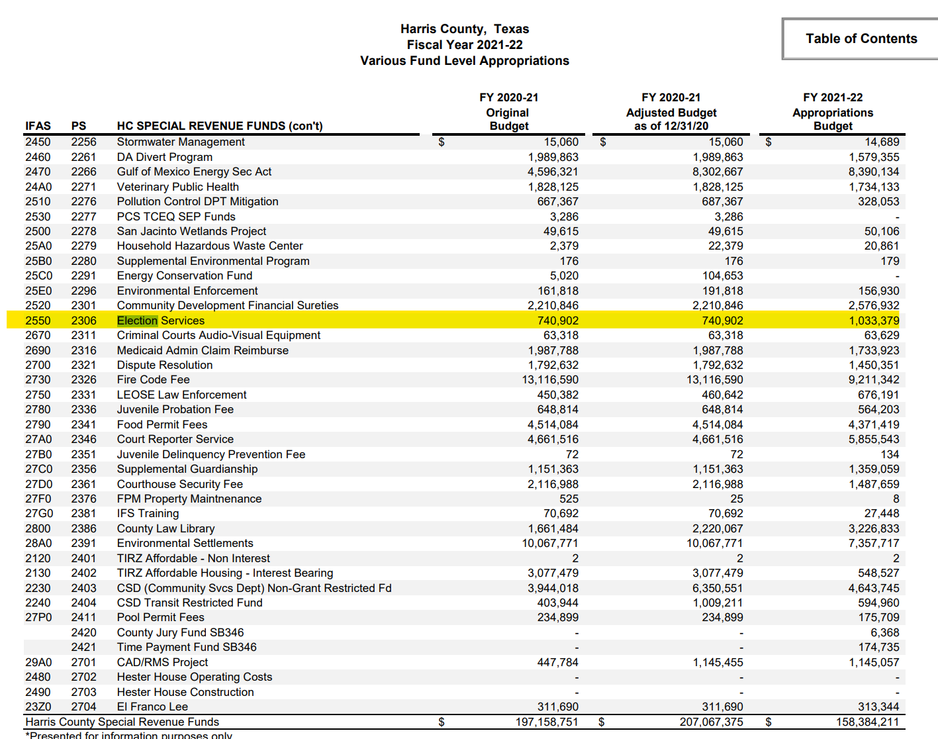Select Environmental Enforcement fund name

pos(187,291)
